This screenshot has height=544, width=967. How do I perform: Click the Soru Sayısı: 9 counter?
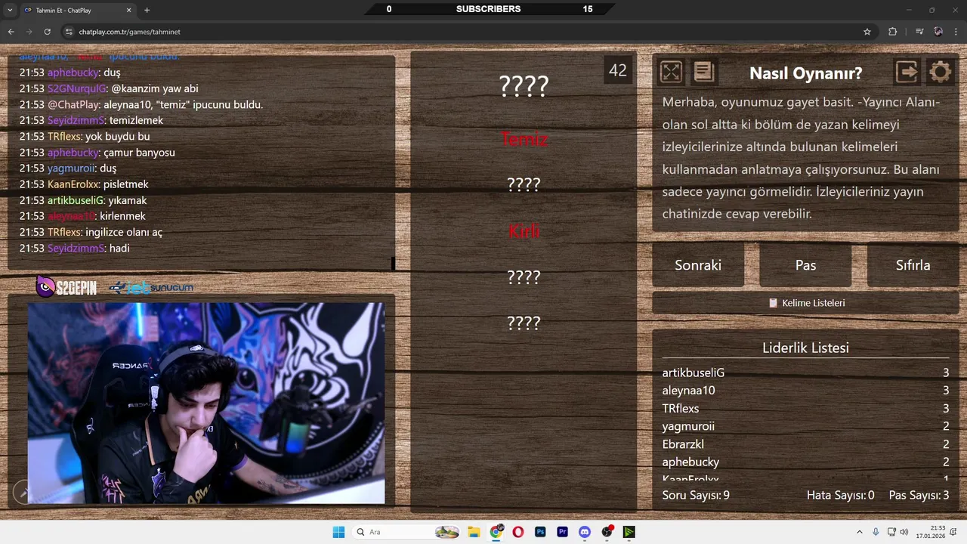696,496
